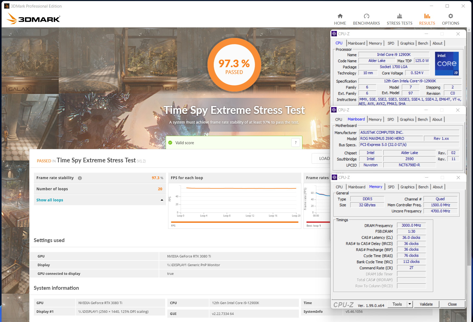The height and width of the screenshot is (322, 473).
Task: Click the Channel # value Quad
Action: [440, 199]
